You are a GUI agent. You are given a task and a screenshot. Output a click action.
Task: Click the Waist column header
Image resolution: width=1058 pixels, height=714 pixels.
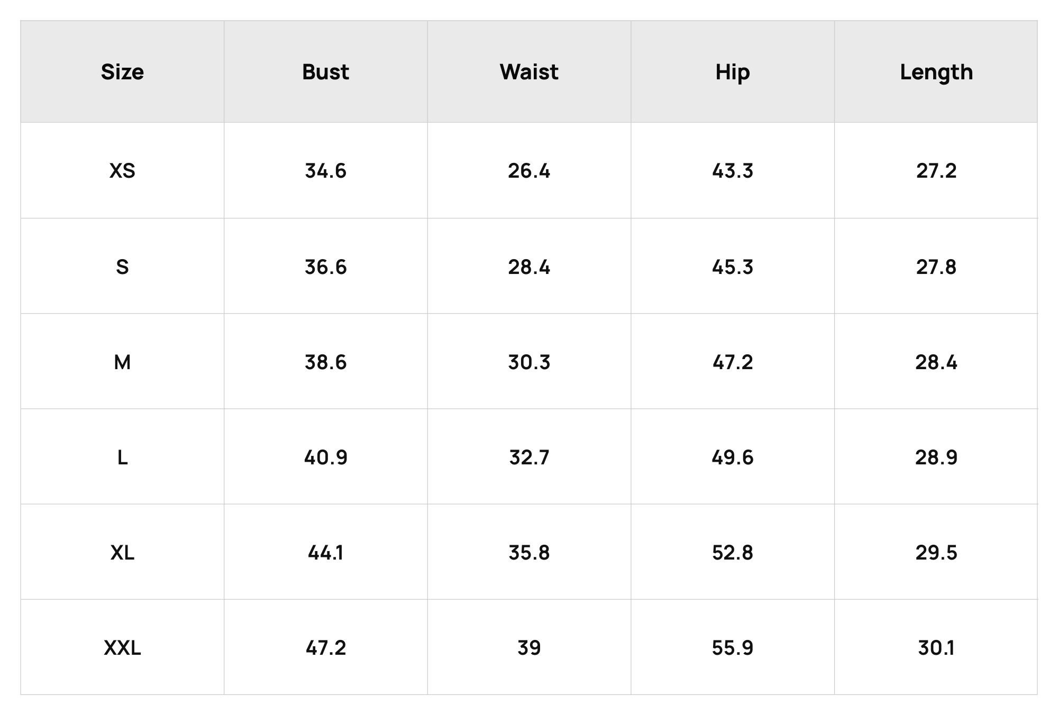(x=529, y=72)
